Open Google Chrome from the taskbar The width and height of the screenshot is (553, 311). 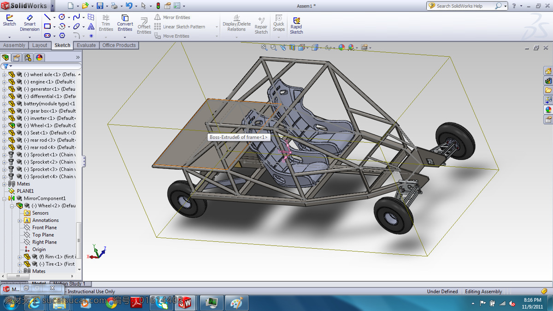111,303
